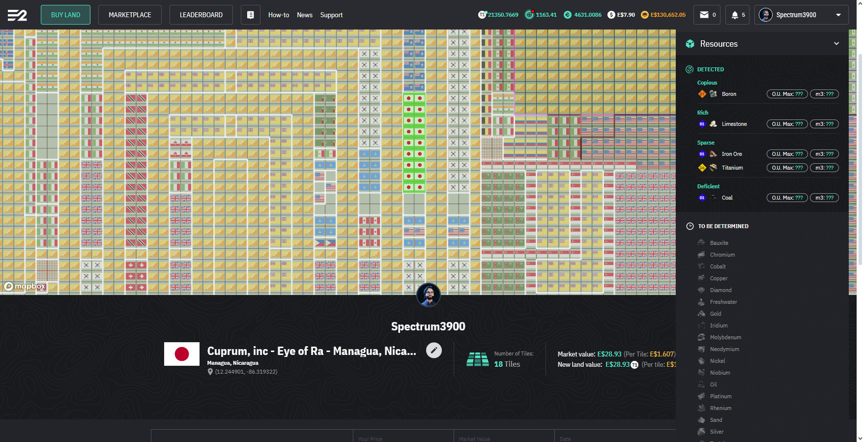Click the mapbox logo on map
The width and height of the screenshot is (864, 442).
click(x=26, y=286)
